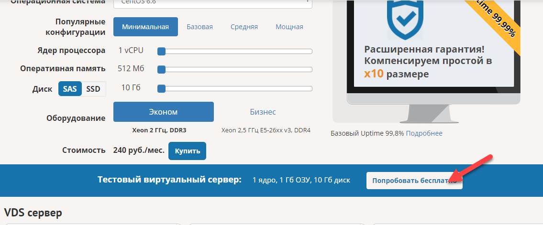
Task: Click Попробовать бесплатно button
Action: point(414,181)
